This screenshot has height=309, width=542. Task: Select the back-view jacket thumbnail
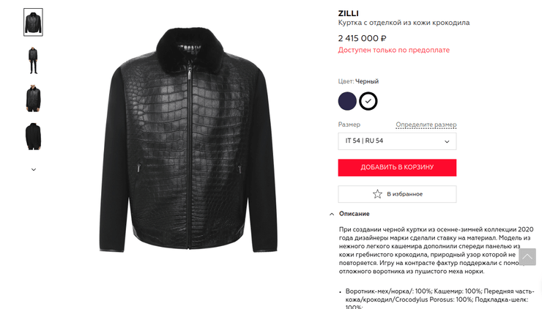click(33, 136)
